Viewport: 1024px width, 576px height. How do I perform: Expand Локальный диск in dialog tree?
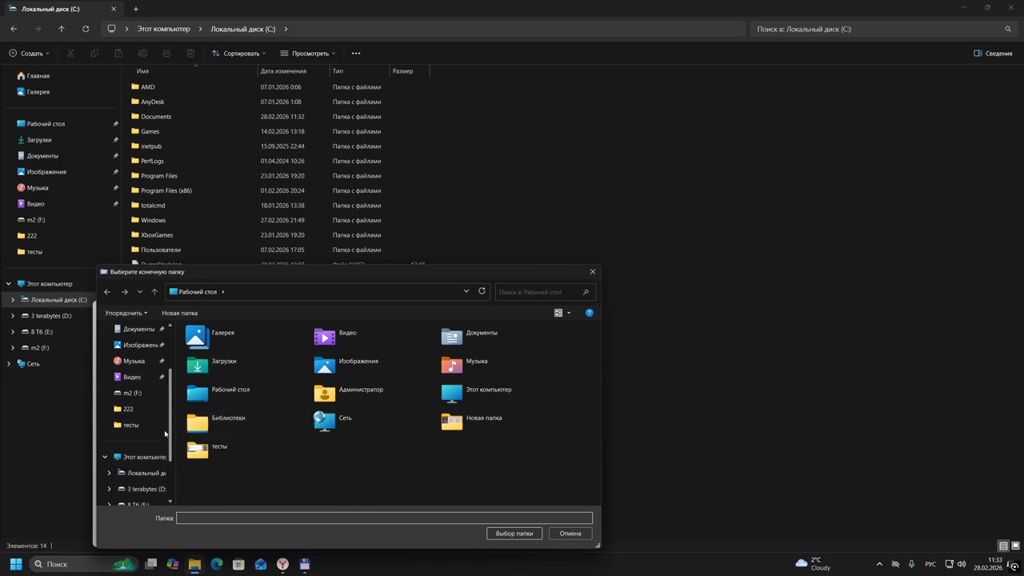point(110,473)
